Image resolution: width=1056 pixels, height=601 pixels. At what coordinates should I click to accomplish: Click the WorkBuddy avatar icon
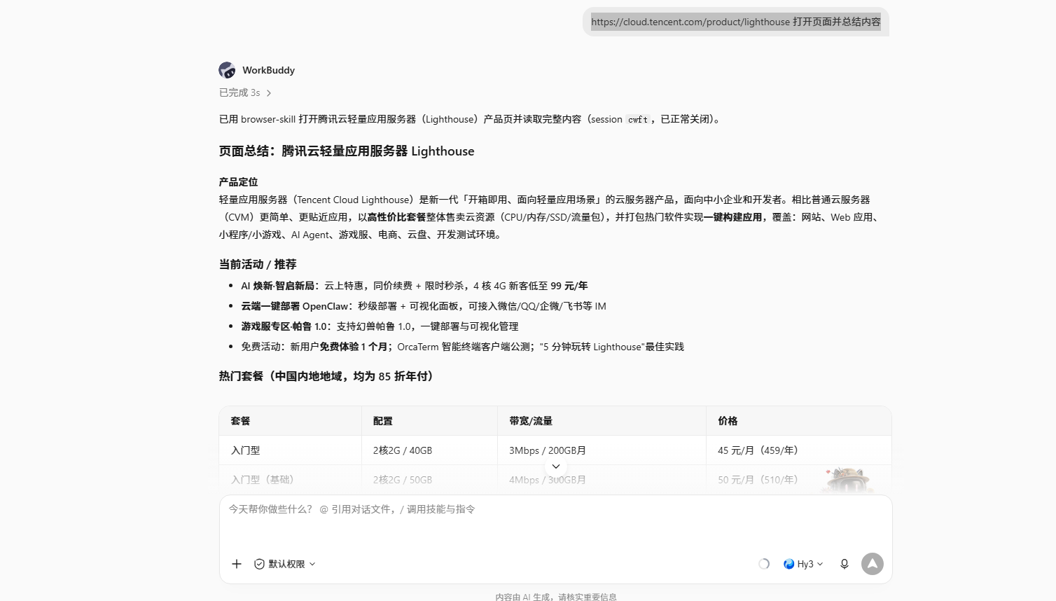pos(227,70)
